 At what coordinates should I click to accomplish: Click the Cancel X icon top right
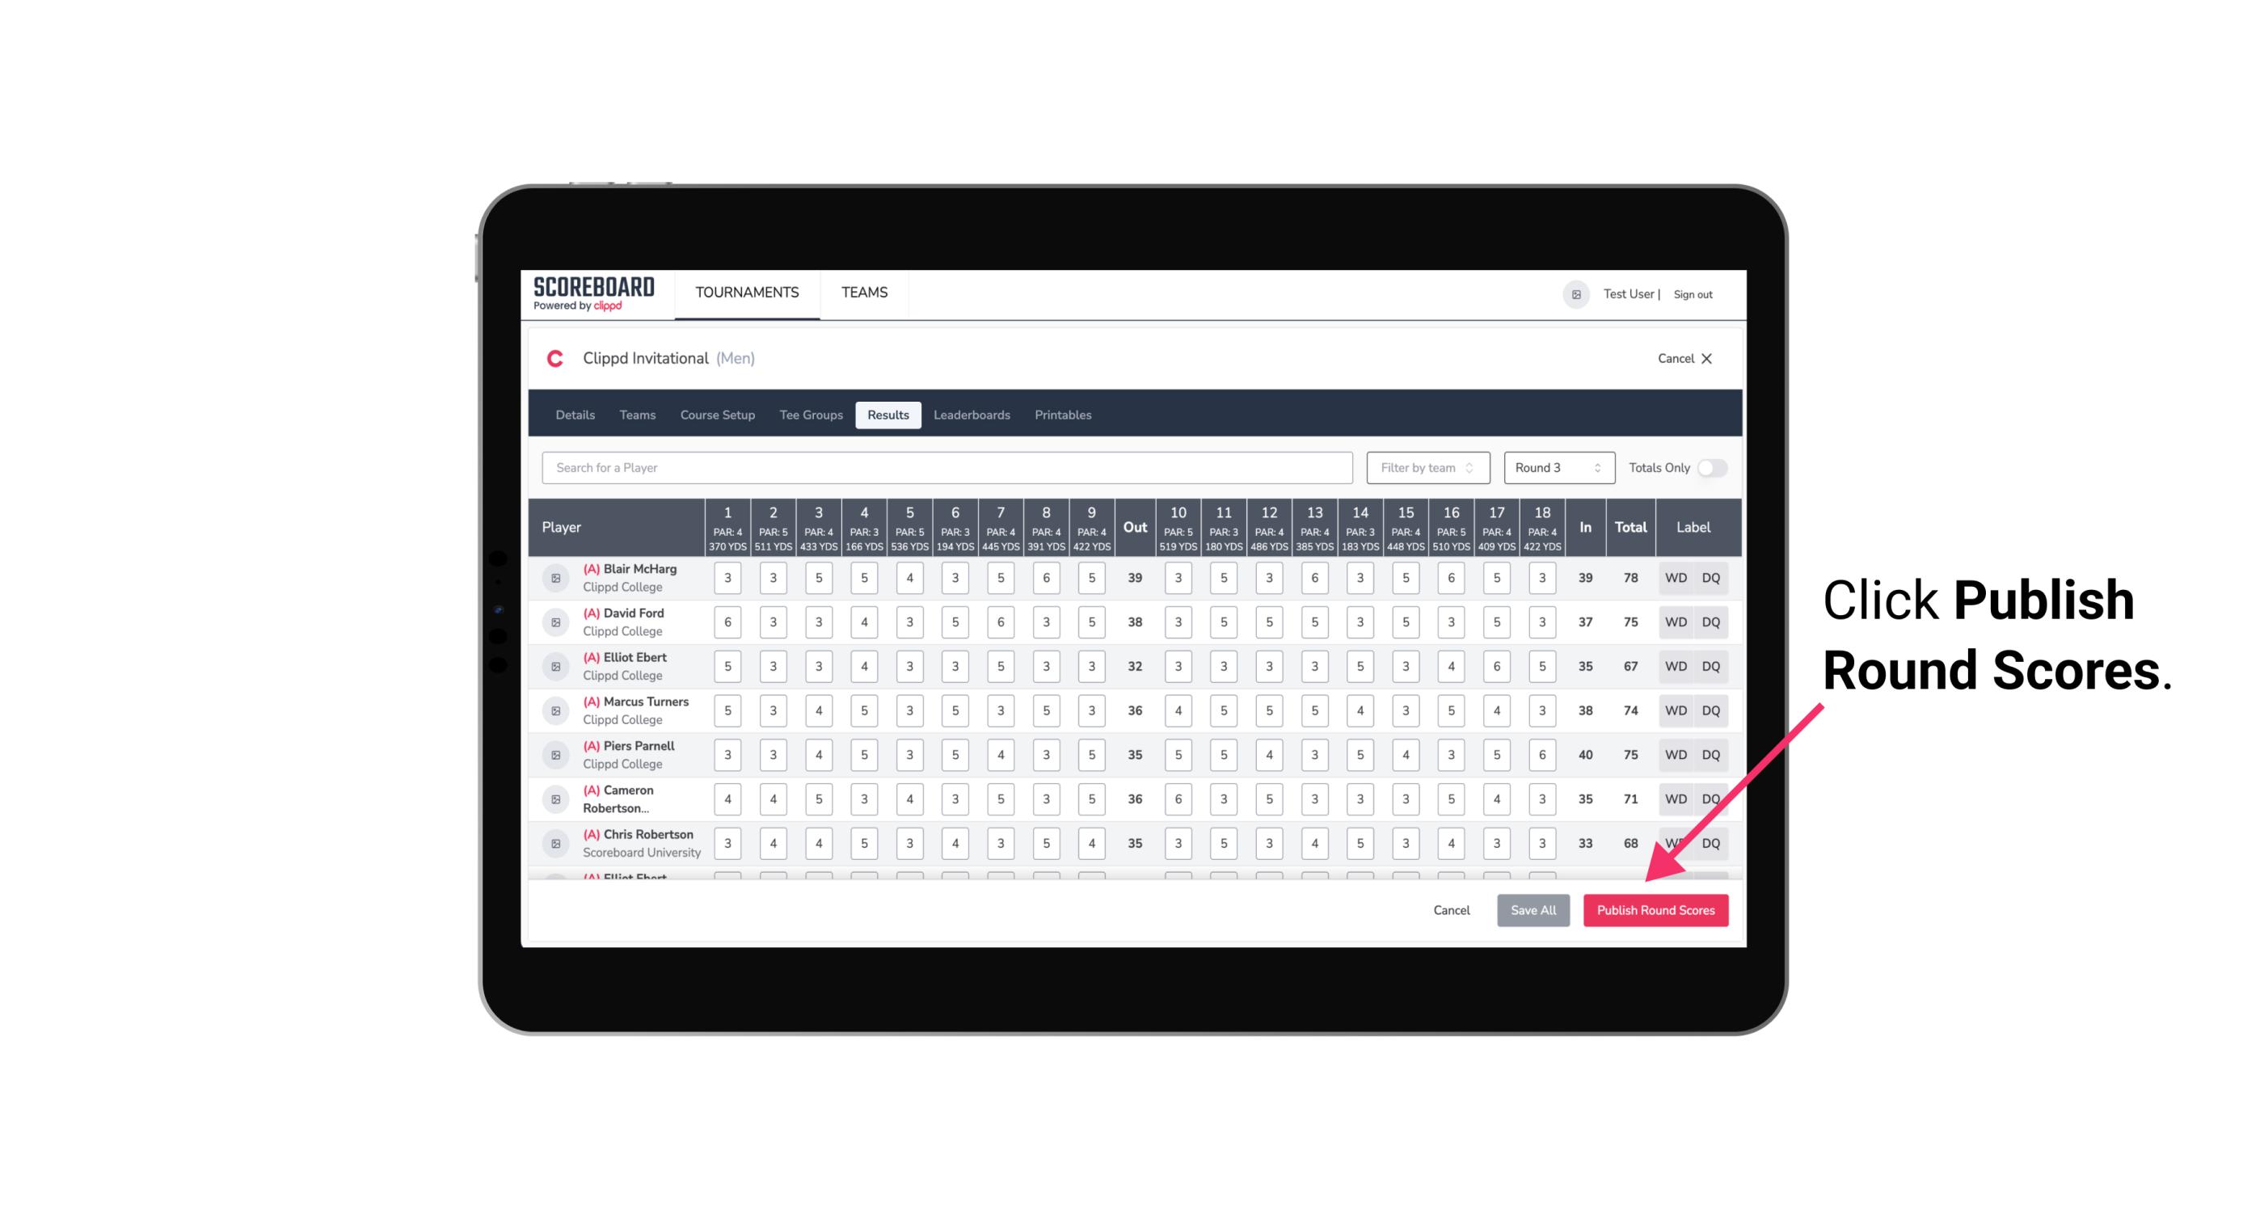click(x=1706, y=357)
